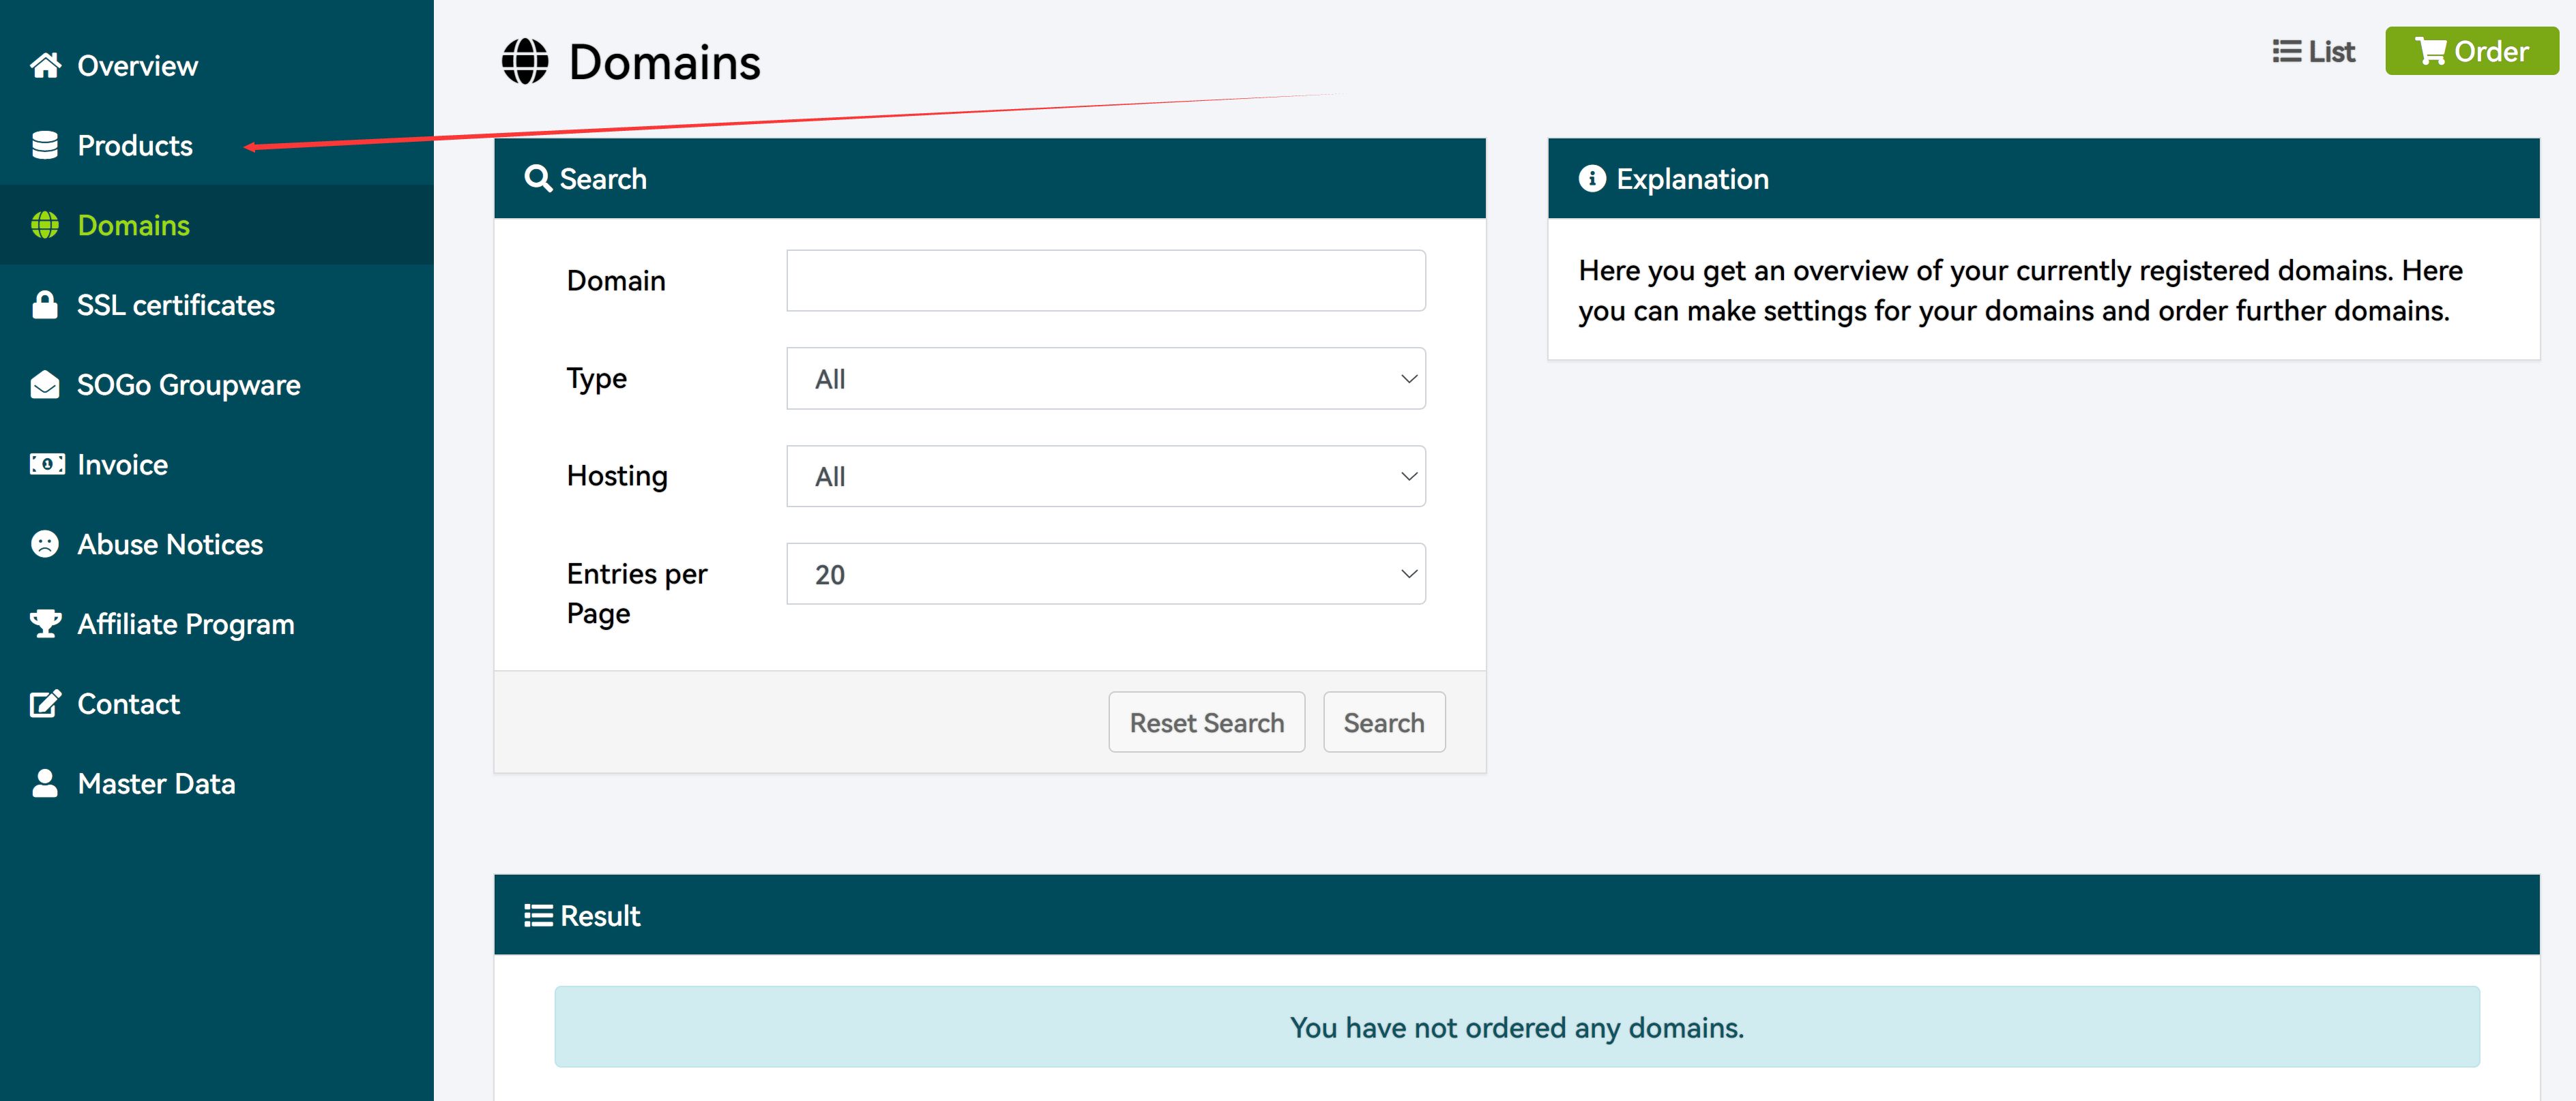Click the Affiliate Program trophy icon
2576x1101 pixels.
click(x=45, y=623)
